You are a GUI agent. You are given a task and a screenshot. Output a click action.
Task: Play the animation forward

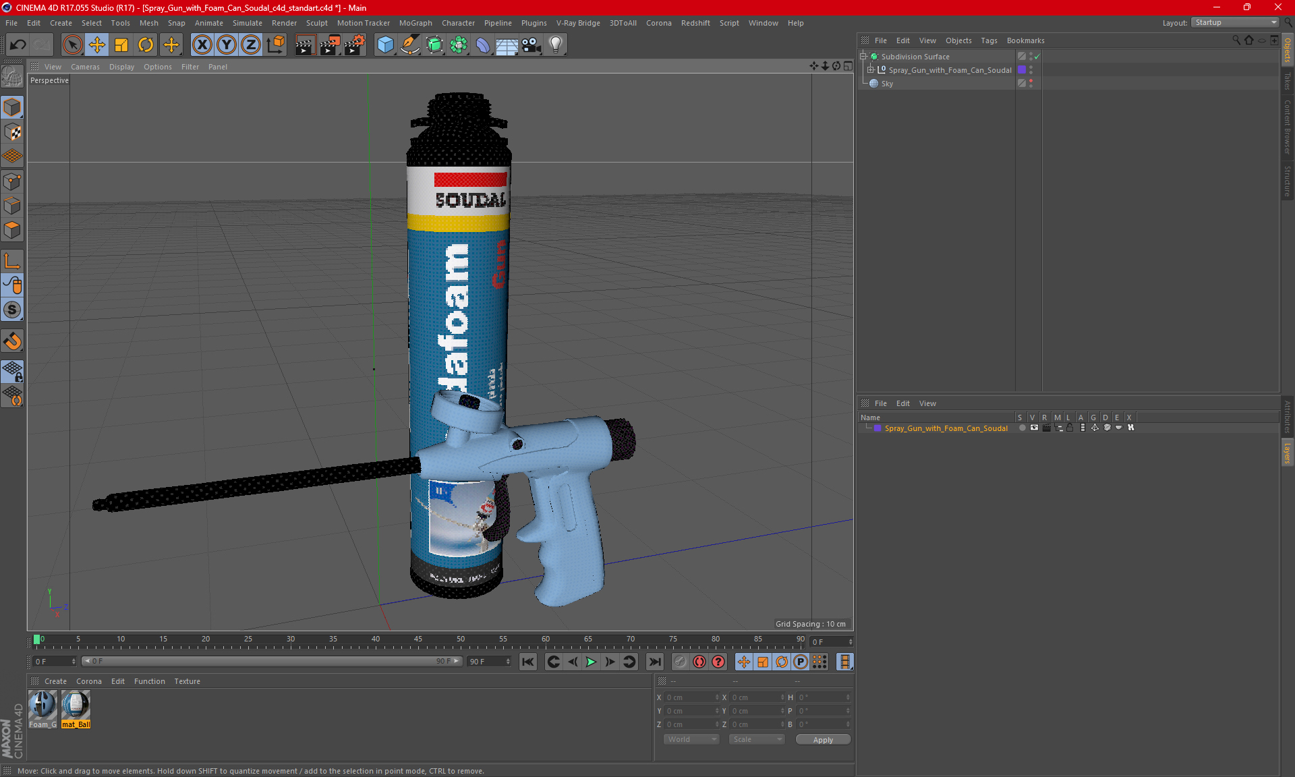(x=591, y=662)
